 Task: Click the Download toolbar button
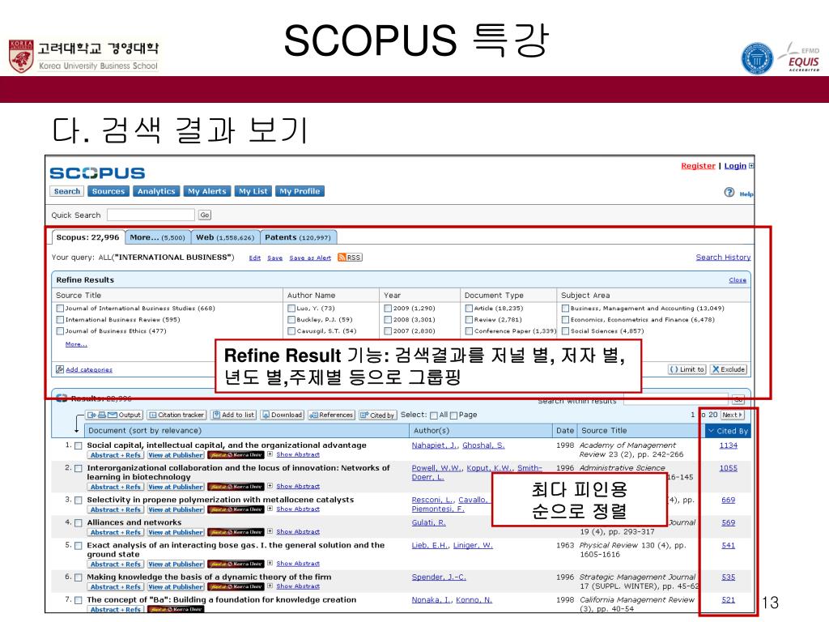point(282,415)
